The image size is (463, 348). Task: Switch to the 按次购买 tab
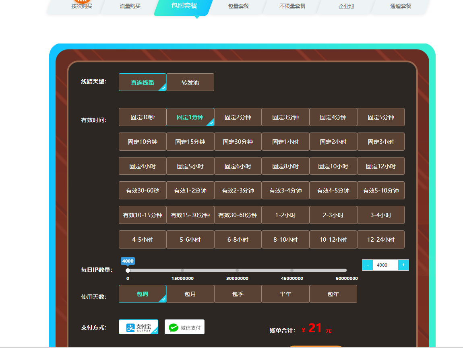[82, 6]
